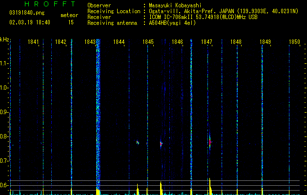This screenshot has width=307, height=195.
Task: Click the 1844 time marker
Action: [119, 42]
